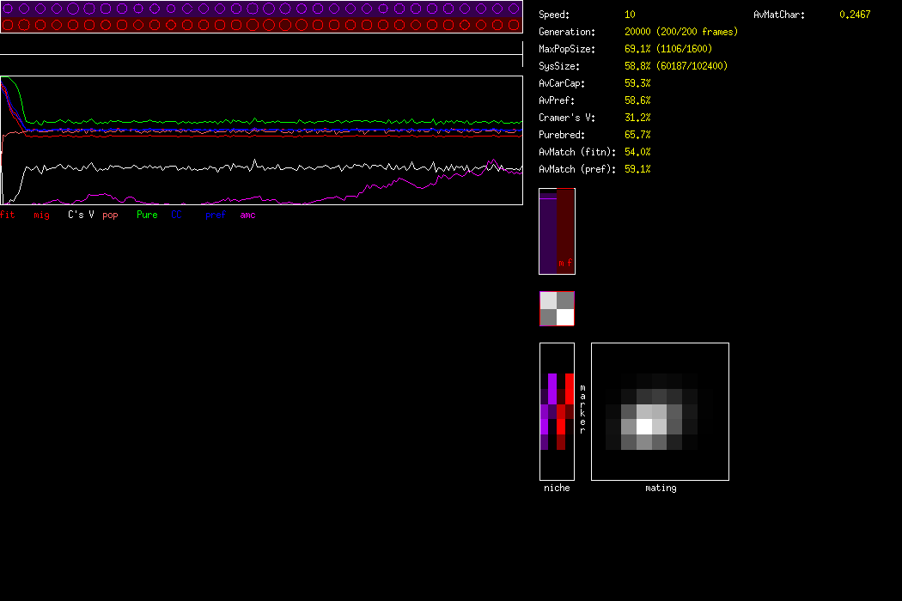Viewport: 902px width, 601px height.
Task: Click the blue "pref" legend label
Action: point(215,215)
